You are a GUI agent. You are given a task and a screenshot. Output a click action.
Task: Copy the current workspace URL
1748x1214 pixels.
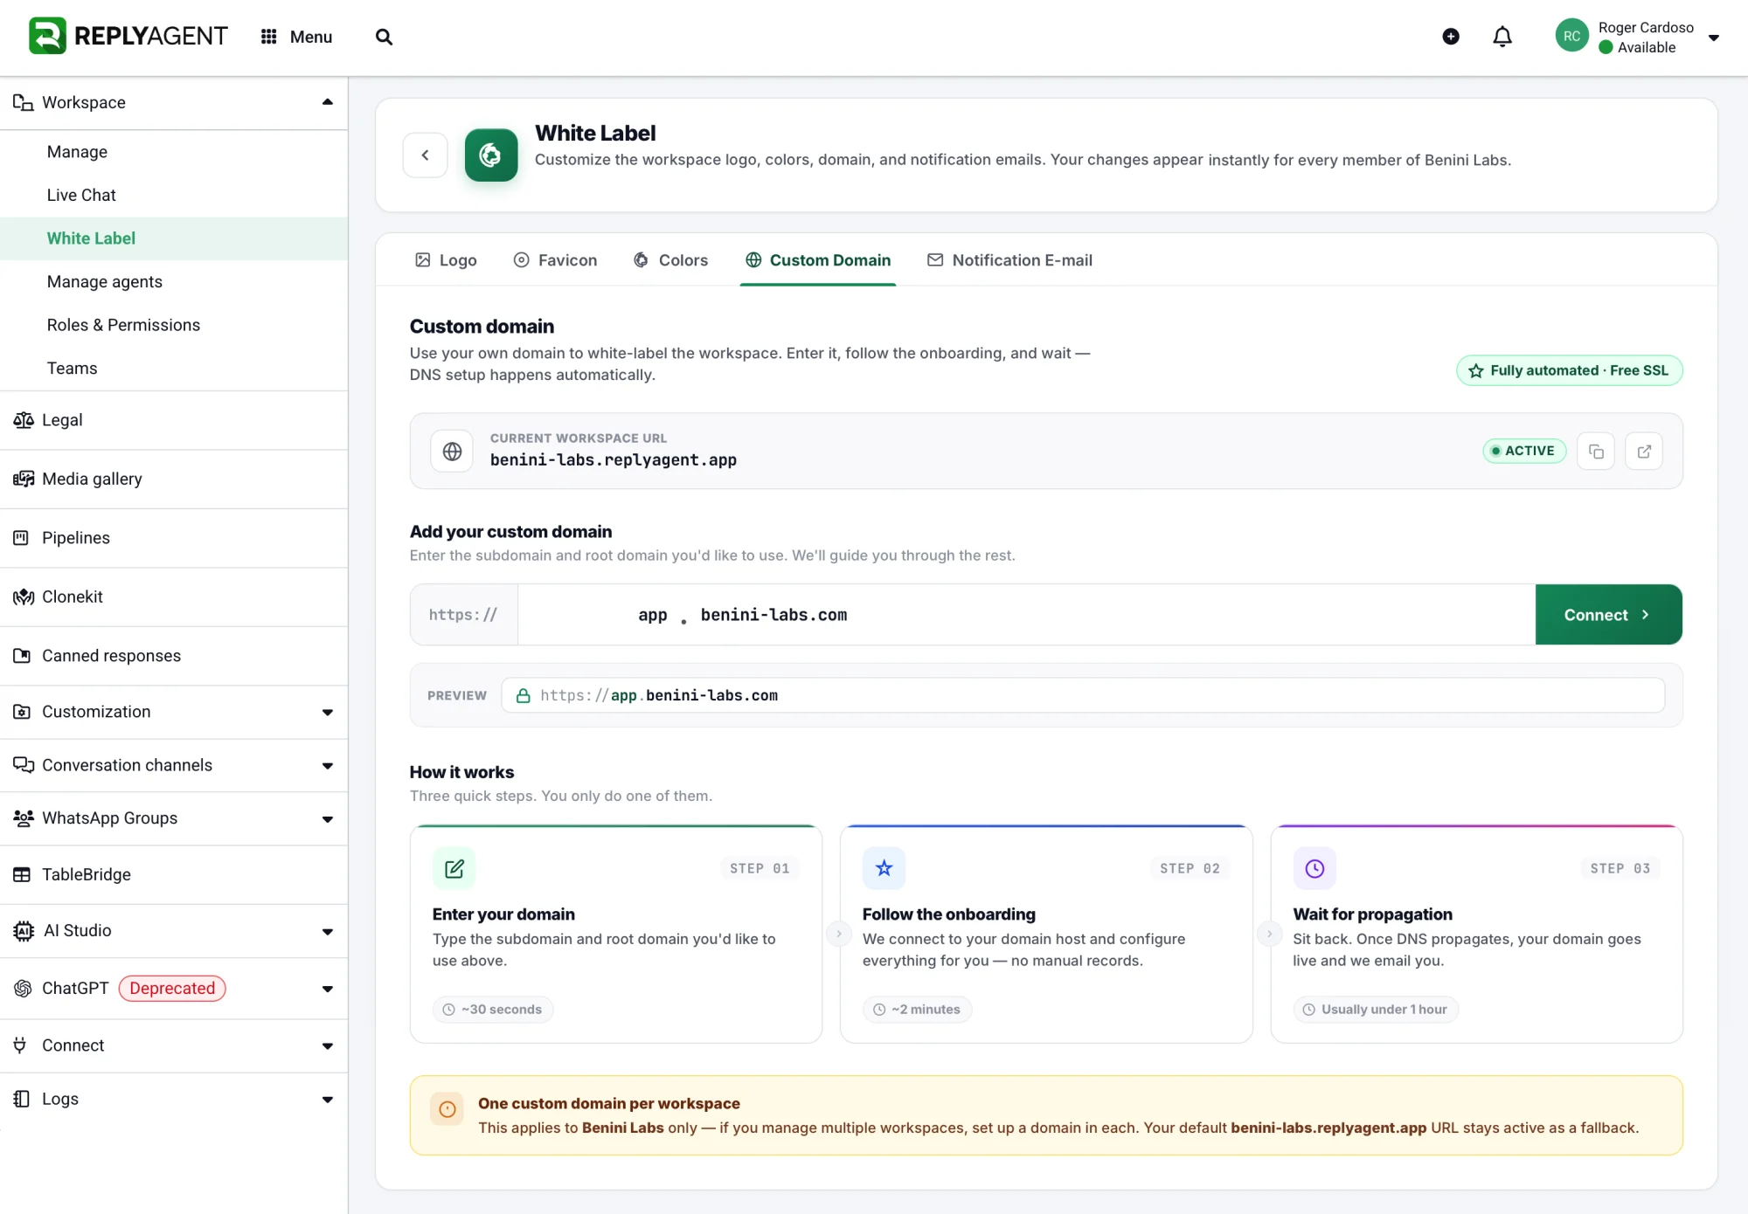tap(1596, 452)
